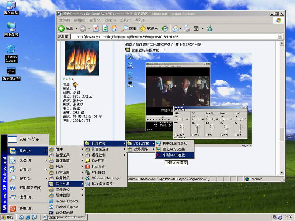Click the Messenger icon in IE toolbar
This screenshot has width=295, height=221.
pyautogui.click(x=209, y=28)
